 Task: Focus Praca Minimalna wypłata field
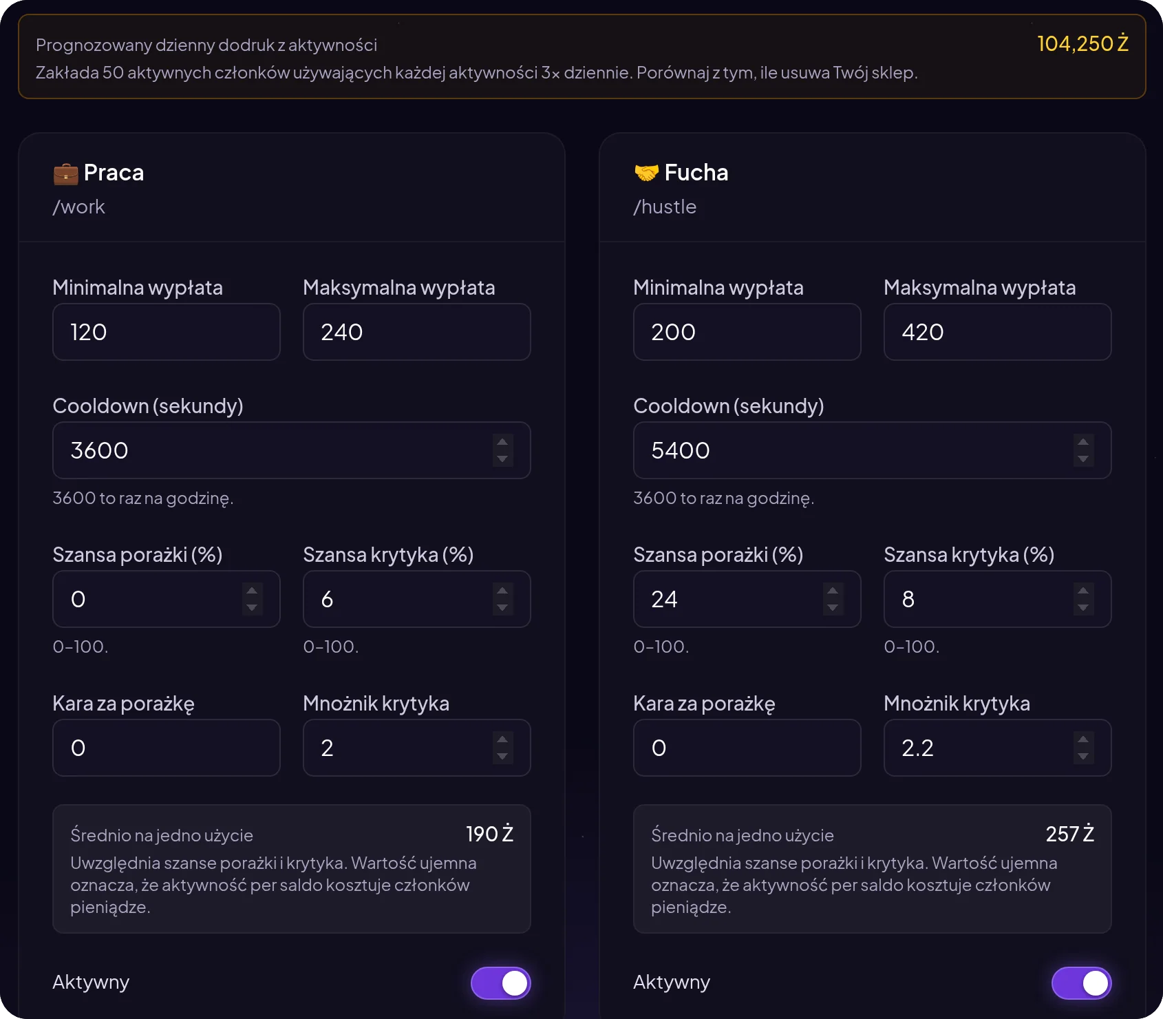click(167, 332)
